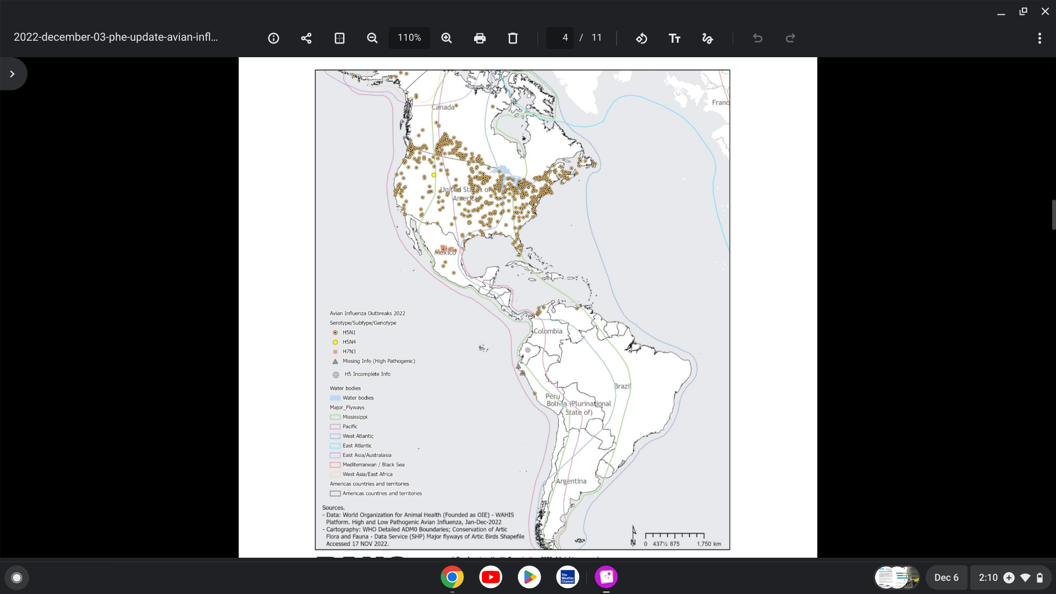This screenshot has width=1056, height=594.
Task: Click the redo arrow button
Action: pos(790,38)
